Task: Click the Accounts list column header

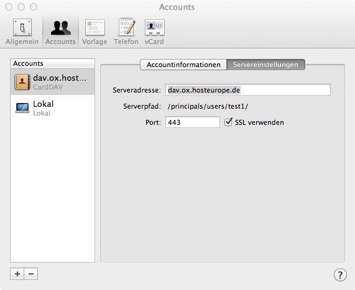Action: pos(52,63)
